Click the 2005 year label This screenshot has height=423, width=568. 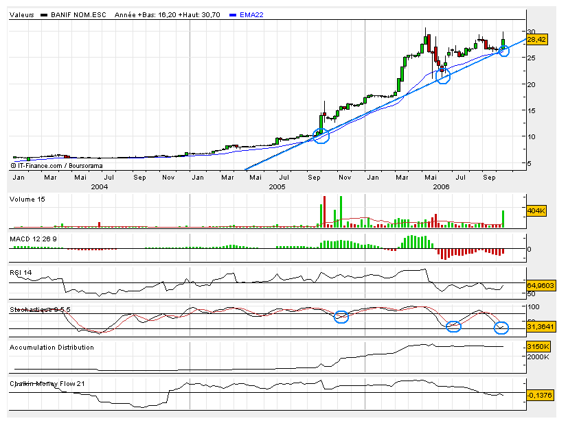277,187
